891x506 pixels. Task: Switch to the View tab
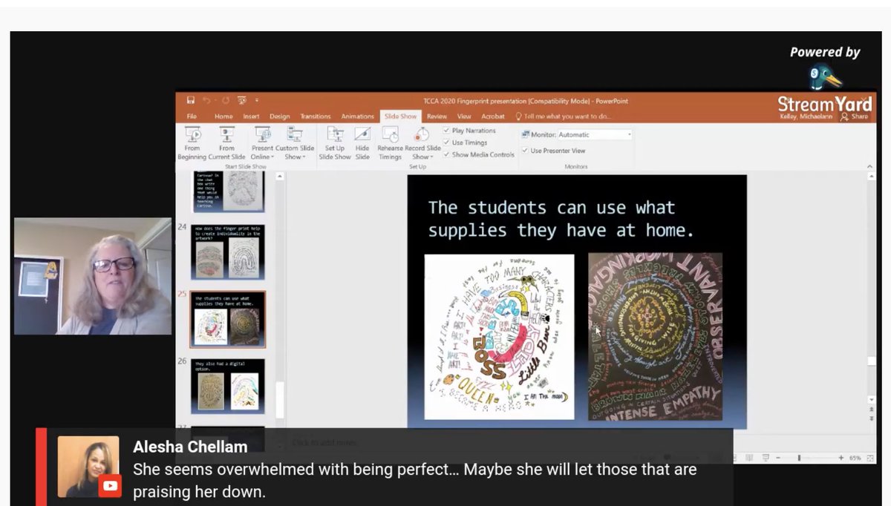pyautogui.click(x=464, y=116)
